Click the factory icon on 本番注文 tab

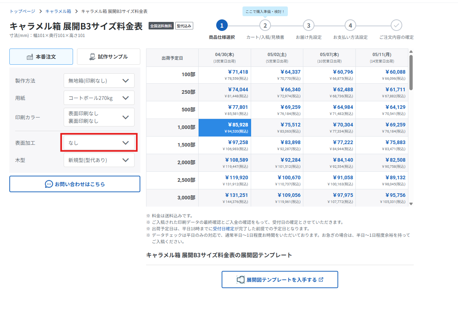pos(30,57)
